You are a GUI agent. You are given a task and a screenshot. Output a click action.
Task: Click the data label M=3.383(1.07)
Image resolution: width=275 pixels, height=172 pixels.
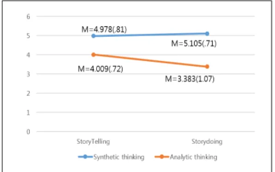190,79
